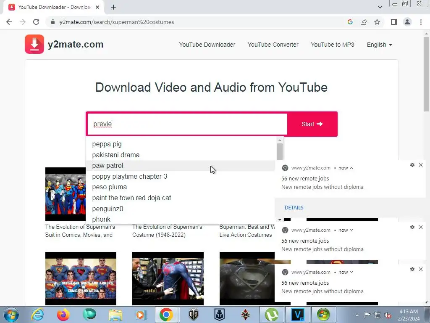The height and width of the screenshot is (323, 430).
Task: View site info via padlock icon
Action: [53, 22]
